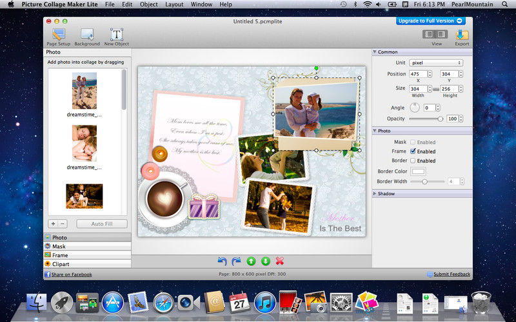Click the Export icon
516x322 pixels.
[x=462, y=35]
